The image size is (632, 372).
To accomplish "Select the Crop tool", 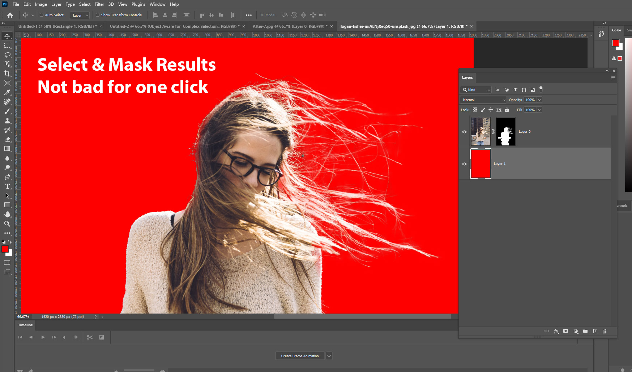I will (7, 74).
